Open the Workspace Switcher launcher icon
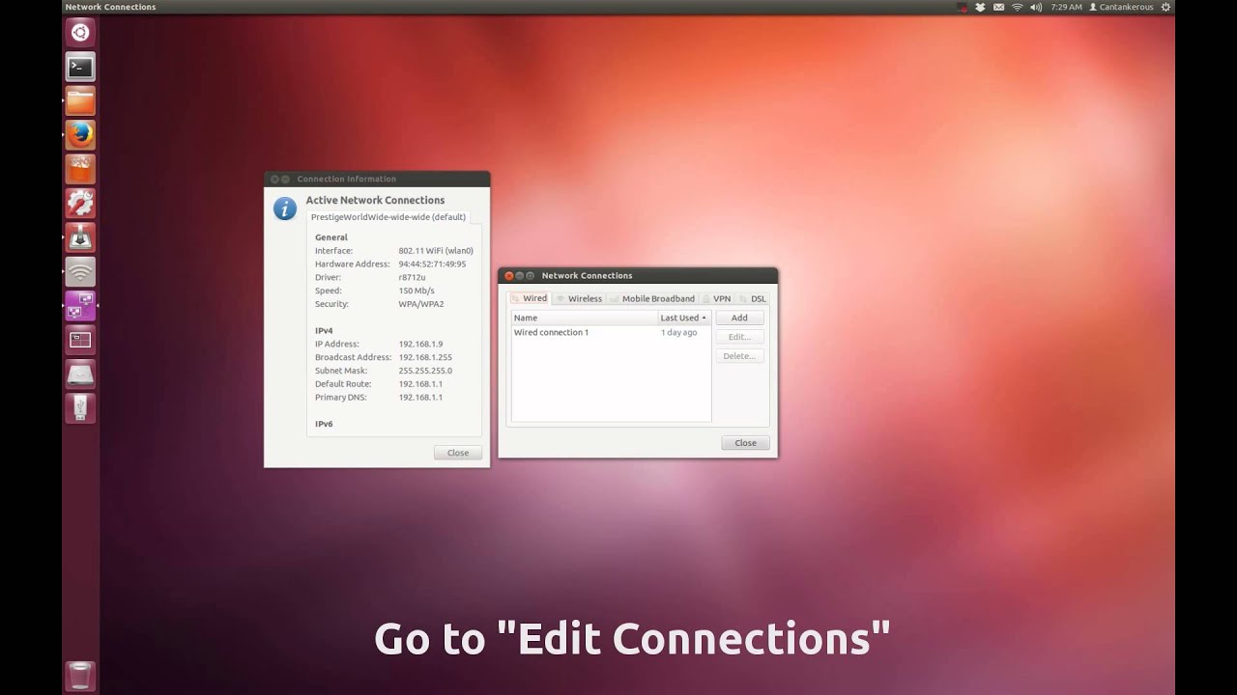This screenshot has height=695, width=1237. (80, 340)
